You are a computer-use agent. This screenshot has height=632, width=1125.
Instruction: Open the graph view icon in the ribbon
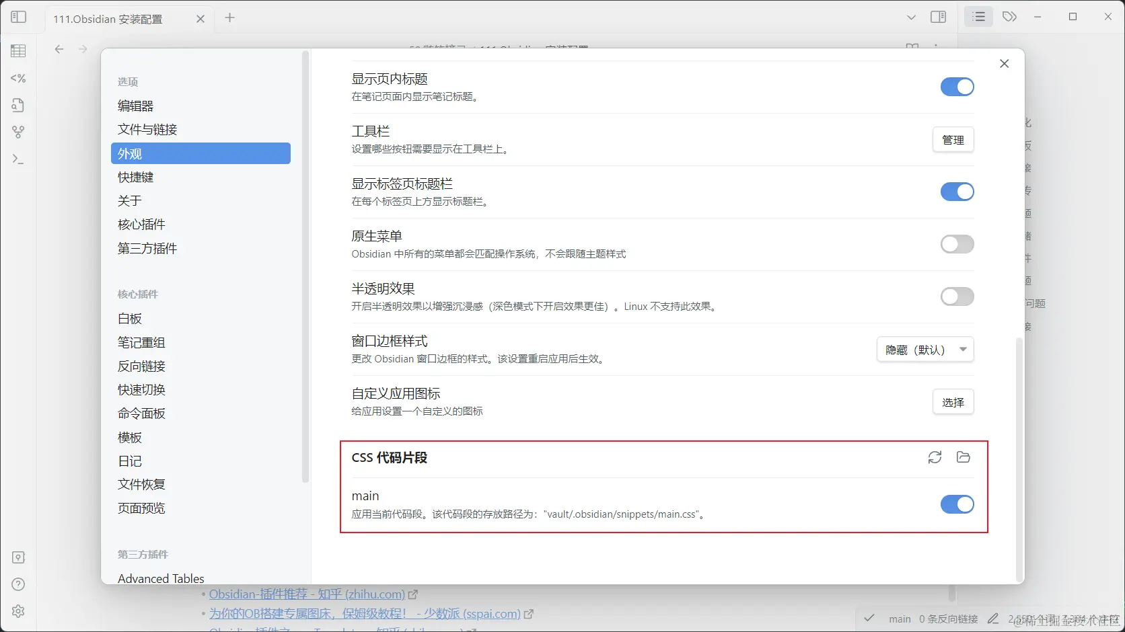tap(18, 132)
